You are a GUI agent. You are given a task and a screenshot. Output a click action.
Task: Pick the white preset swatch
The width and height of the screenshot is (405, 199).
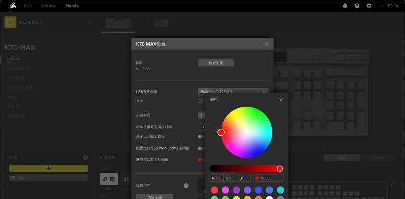click(269, 198)
